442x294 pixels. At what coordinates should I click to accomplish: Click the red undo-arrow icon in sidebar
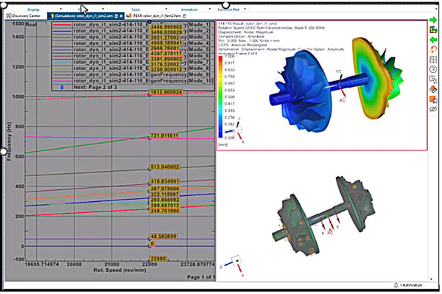point(433,49)
